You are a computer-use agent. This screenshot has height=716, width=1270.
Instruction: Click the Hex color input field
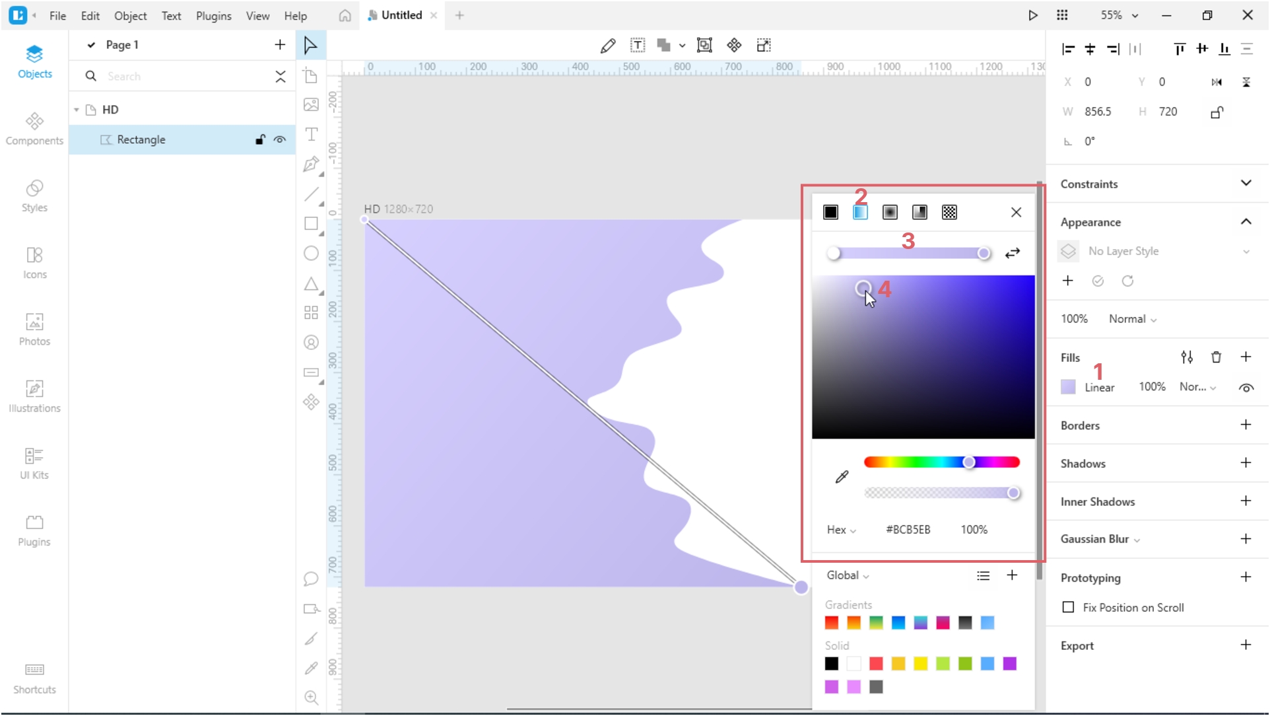click(x=908, y=529)
